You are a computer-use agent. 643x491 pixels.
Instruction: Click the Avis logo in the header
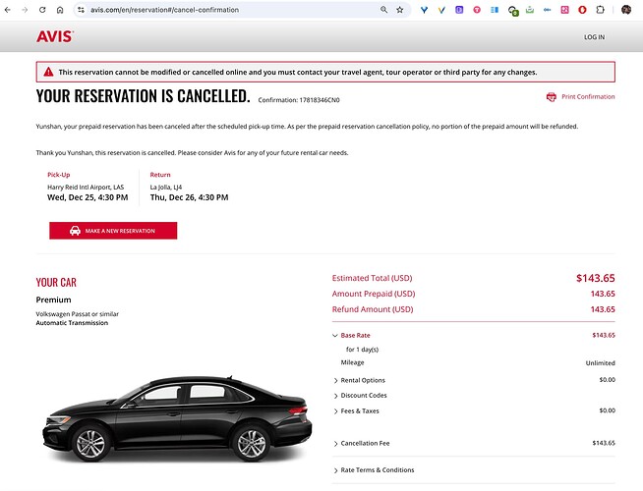click(54, 37)
